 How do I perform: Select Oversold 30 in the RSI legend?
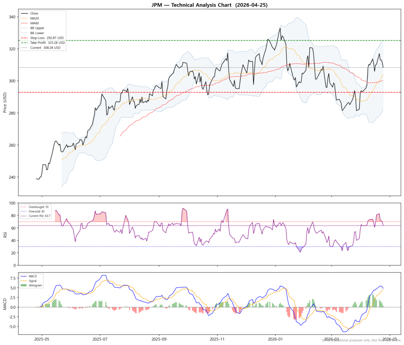(37, 211)
